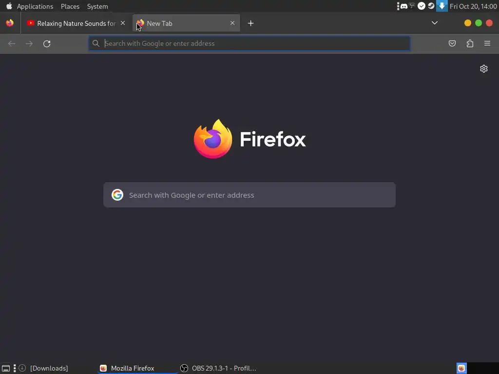The height and width of the screenshot is (374, 499).
Task: Go back one page
Action: pos(12,43)
